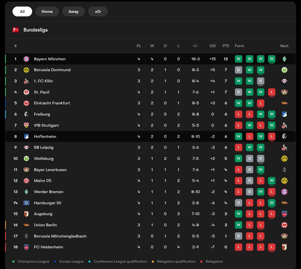Select the xG table tab
301x269 pixels.
pos(98,11)
